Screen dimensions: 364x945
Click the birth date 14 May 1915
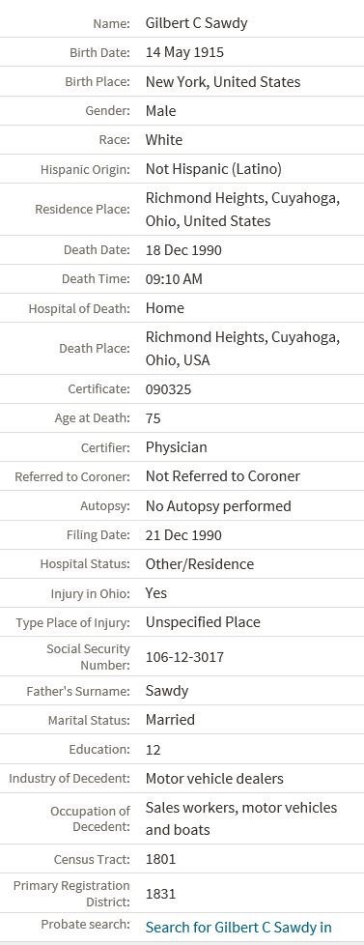click(184, 52)
